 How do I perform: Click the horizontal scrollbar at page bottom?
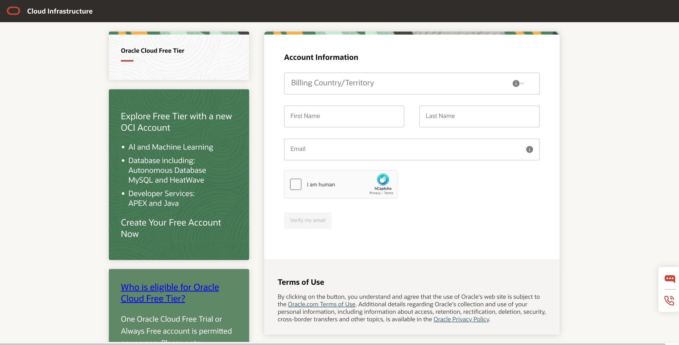click(333, 344)
